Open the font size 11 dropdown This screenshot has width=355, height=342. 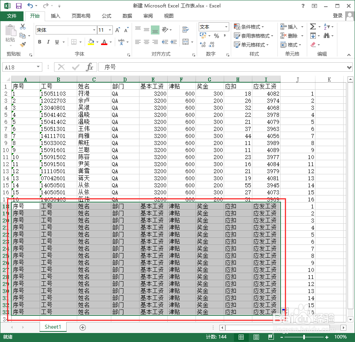pyautogui.click(x=110, y=30)
